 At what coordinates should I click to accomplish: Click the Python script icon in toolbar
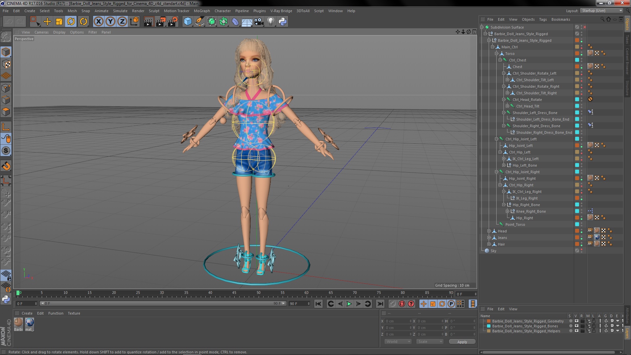283,22
